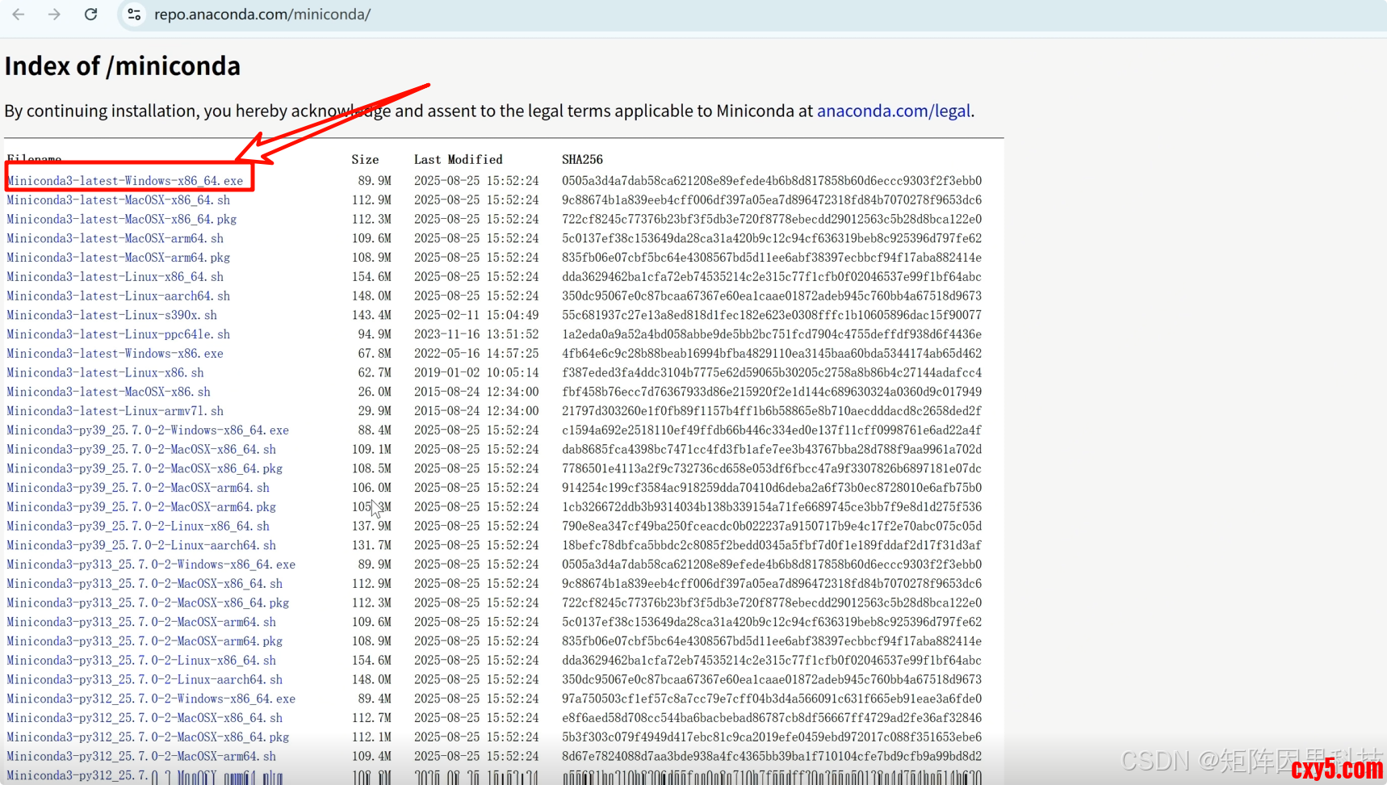Select the SHA256 hash starting with 4fb64e6c9c
The image size is (1387, 785).
click(x=772, y=354)
